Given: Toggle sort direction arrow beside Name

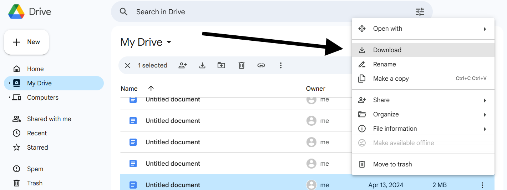Looking at the screenshot, I should pyautogui.click(x=151, y=89).
